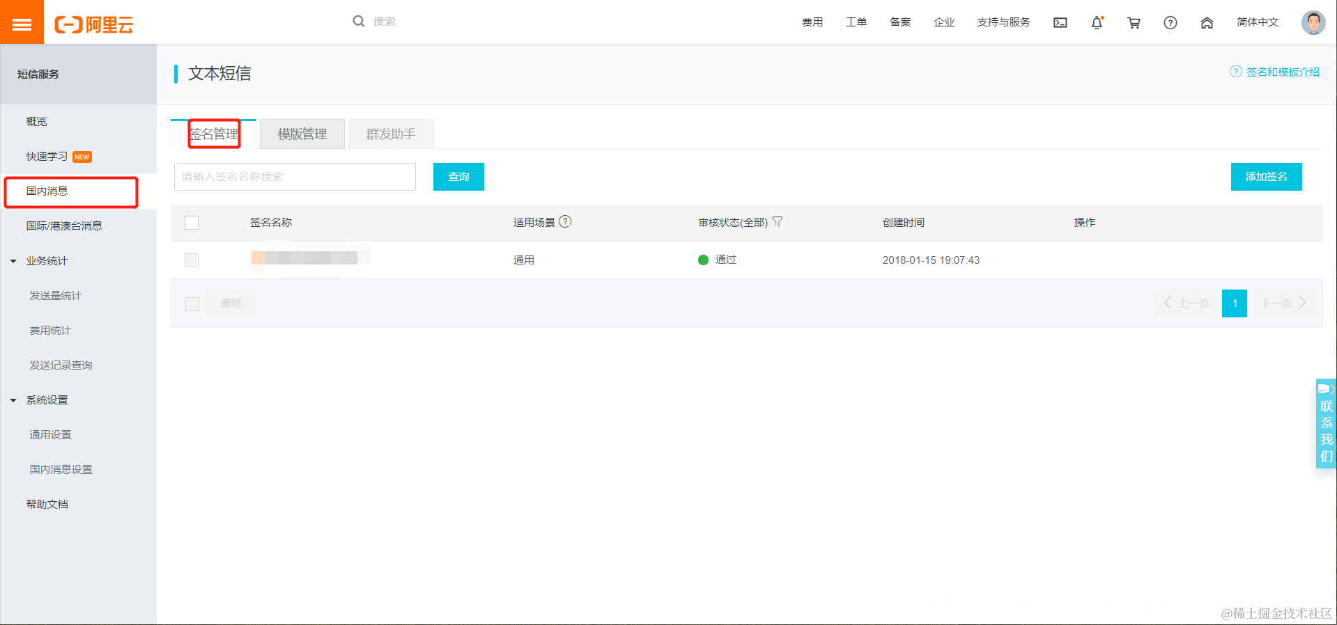Collapse the 业务统计 section
The width and height of the screenshot is (1337, 625).
13,261
